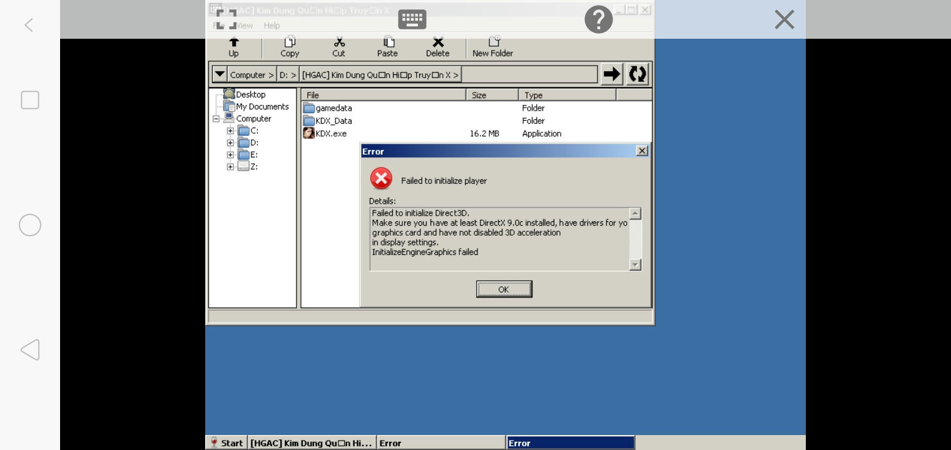Expand the D: drive in the tree
This screenshot has width=951, height=450.
(230, 143)
